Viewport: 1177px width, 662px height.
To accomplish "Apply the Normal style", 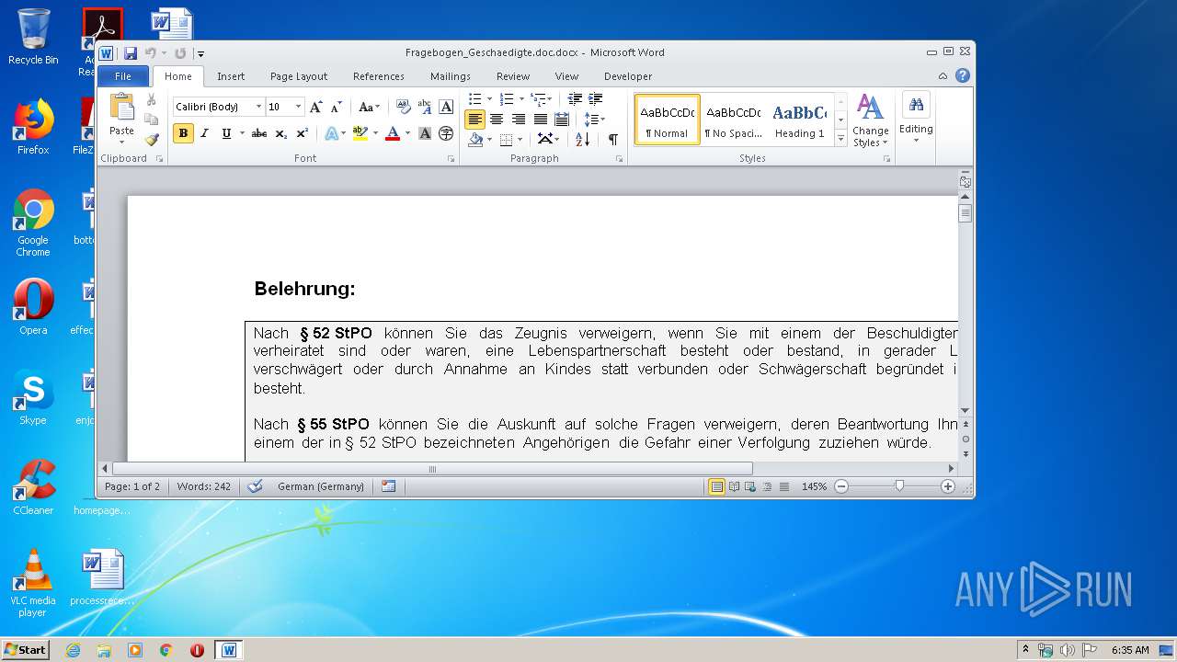I will 668,120.
